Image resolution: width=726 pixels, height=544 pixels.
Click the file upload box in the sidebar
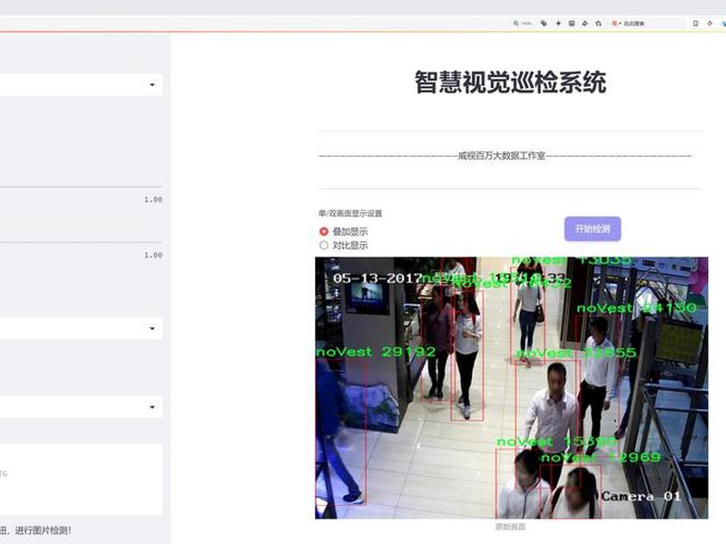pyautogui.click(x=81, y=480)
